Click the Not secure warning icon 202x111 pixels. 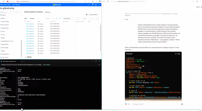[x=8, y=1]
